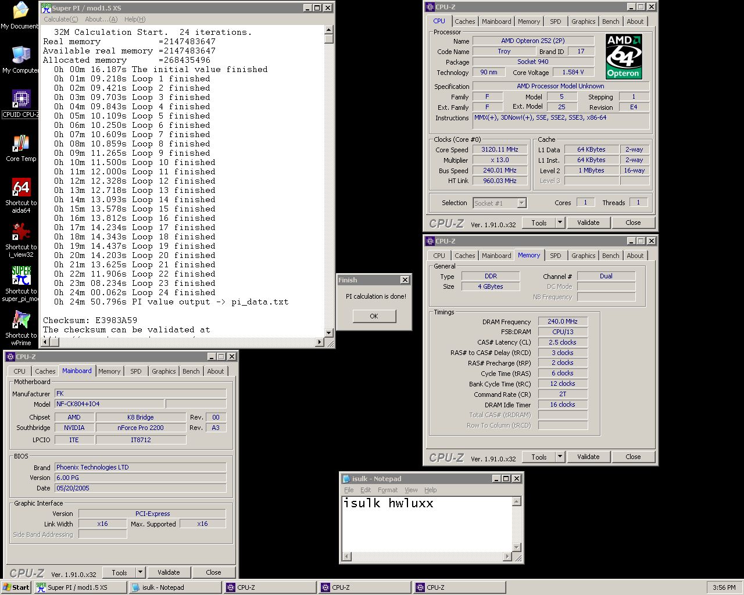Close the Finish dialog
744x595 pixels.
pos(405,280)
